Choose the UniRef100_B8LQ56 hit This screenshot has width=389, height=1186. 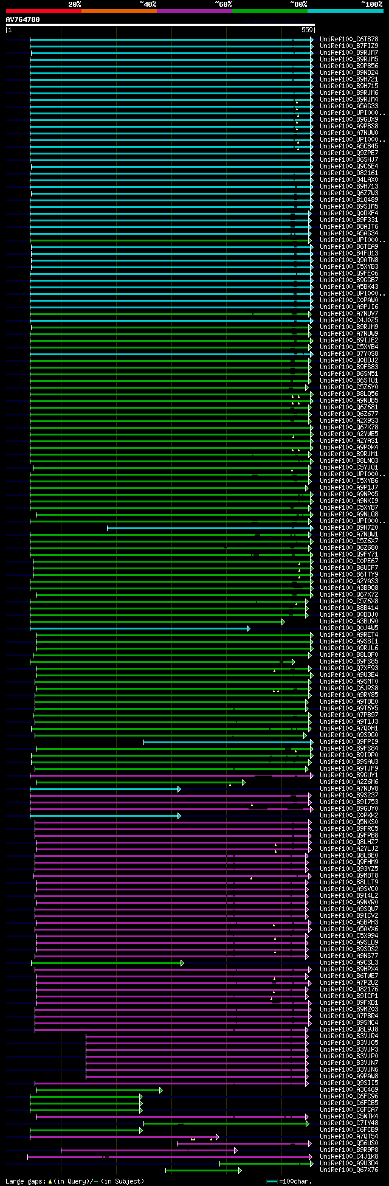(349, 394)
